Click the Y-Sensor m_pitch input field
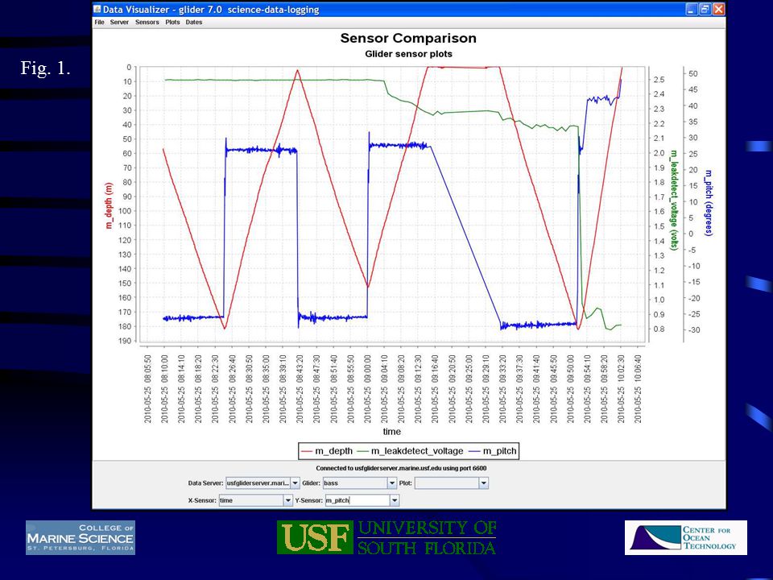Screen dimensions: 773x580 358,500
